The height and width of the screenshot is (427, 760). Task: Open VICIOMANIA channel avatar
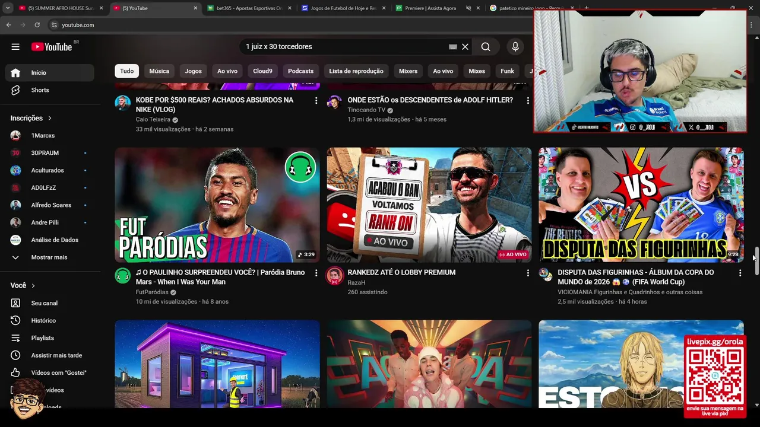pyautogui.click(x=546, y=275)
